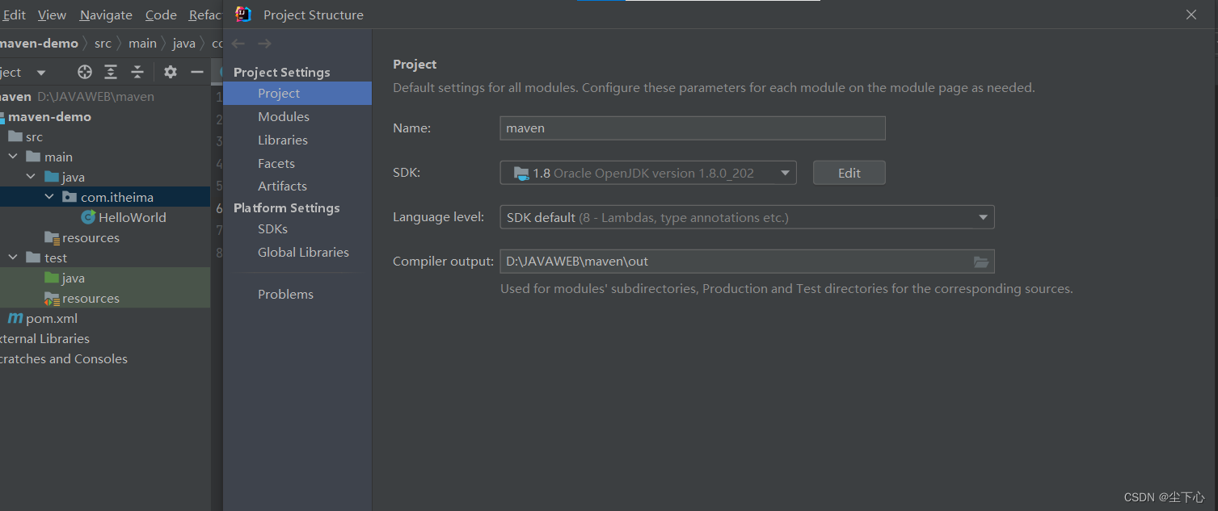Image resolution: width=1218 pixels, height=511 pixels.
Task: Open the SDKs platform settings
Action: point(273,229)
